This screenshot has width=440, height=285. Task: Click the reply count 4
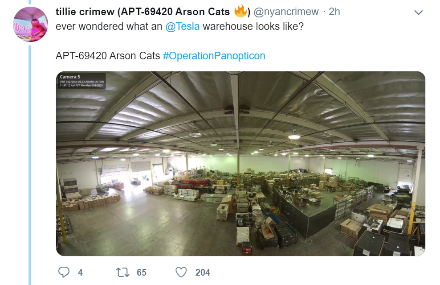click(80, 273)
